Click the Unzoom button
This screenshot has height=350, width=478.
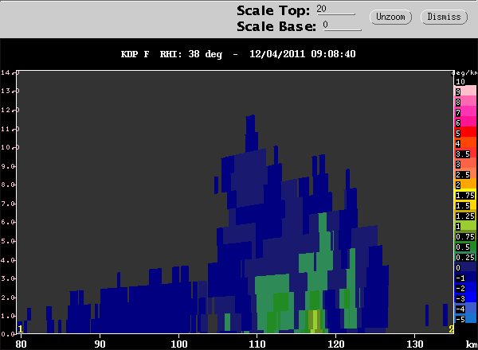click(x=390, y=17)
